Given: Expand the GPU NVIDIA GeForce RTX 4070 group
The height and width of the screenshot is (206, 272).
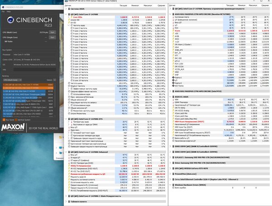Looking at the screenshot, I should tap(170, 168).
